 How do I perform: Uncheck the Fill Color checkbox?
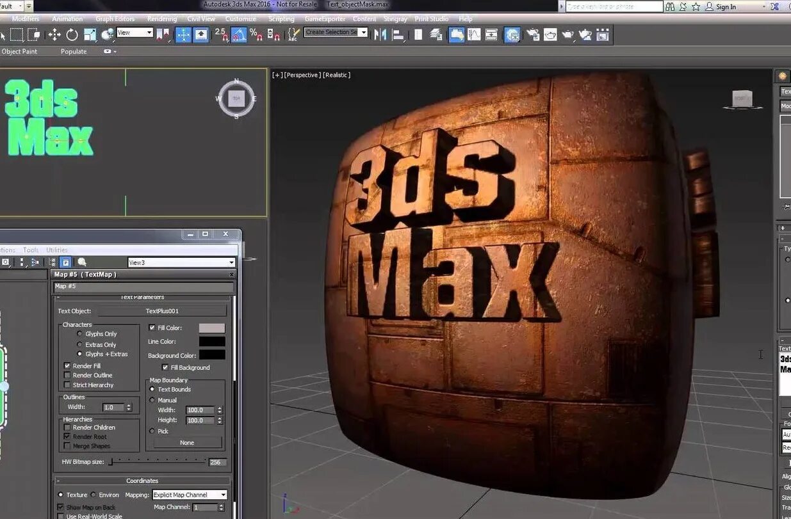(152, 328)
